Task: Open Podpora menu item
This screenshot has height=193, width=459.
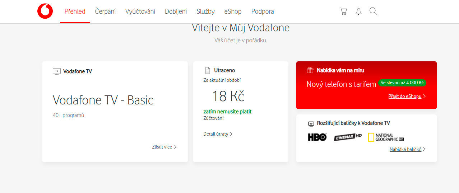Action: click(263, 11)
